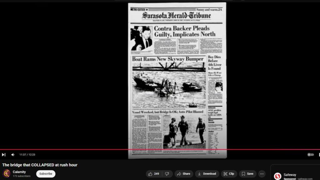Open the Calamity channel avatar
320x180 pixels.
6,174
